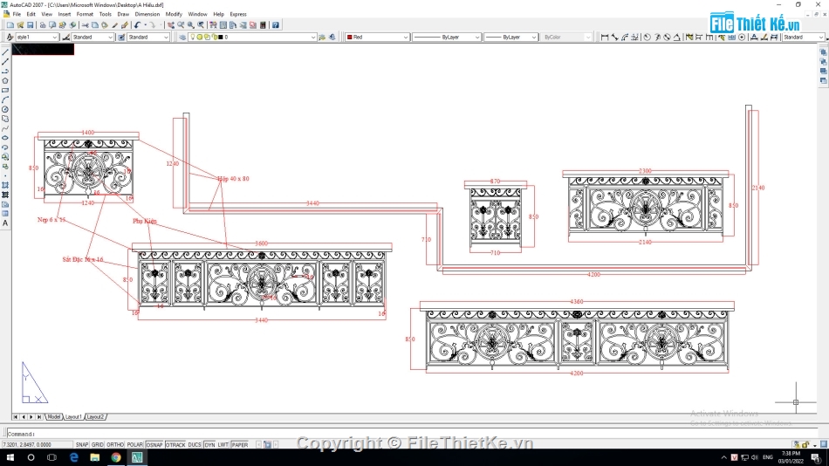The height and width of the screenshot is (466, 829).
Task: Click the PAPER button in status bar
Action: coord(240,445)
